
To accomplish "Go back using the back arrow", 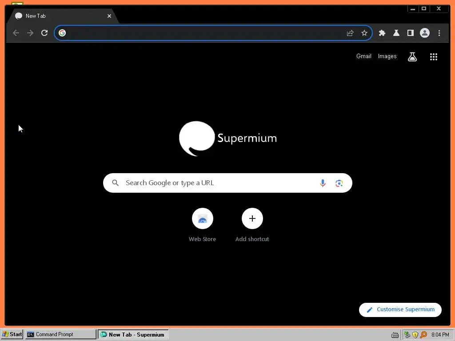I will point(16,33).
